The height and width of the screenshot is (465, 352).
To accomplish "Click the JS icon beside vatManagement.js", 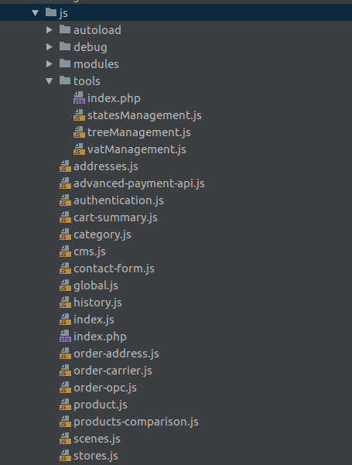I will click(x=79, y=149).
